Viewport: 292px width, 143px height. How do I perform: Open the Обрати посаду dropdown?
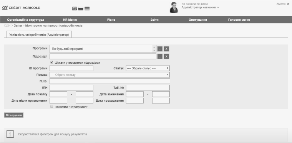coord(109,75)
